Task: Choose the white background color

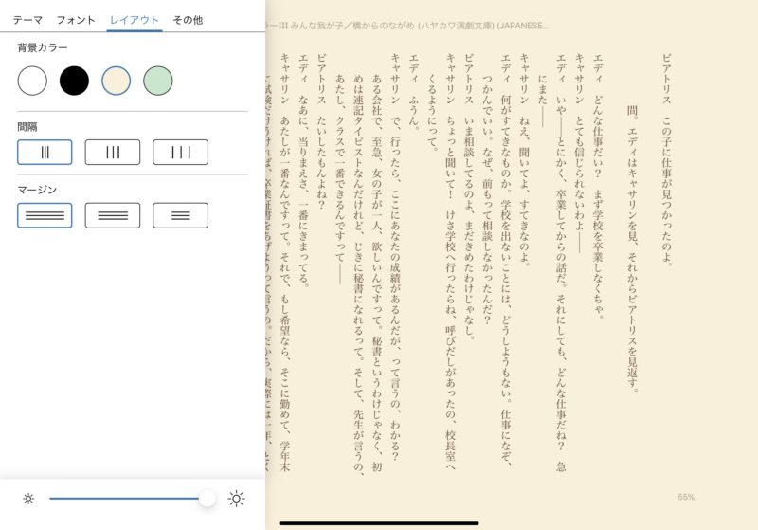Action: (32, 81)
